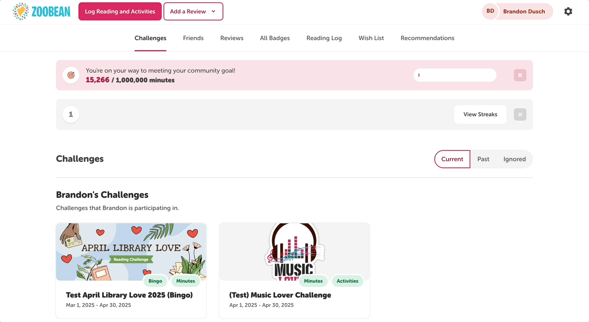Open the Add a Review dropdown
This screenshot has width=589, height=322.
193,11
